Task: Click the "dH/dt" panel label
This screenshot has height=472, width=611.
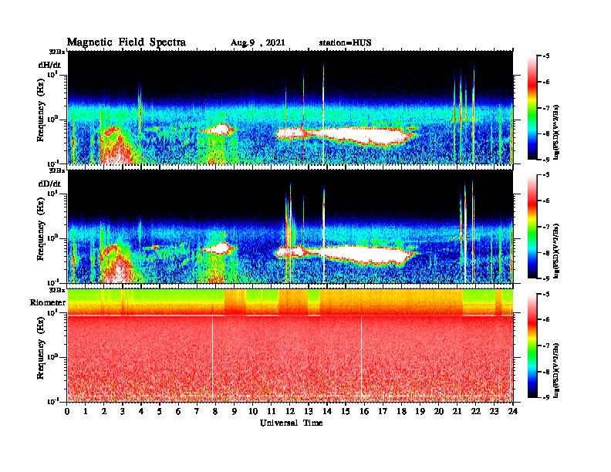Action: click(x=49, y=65)
